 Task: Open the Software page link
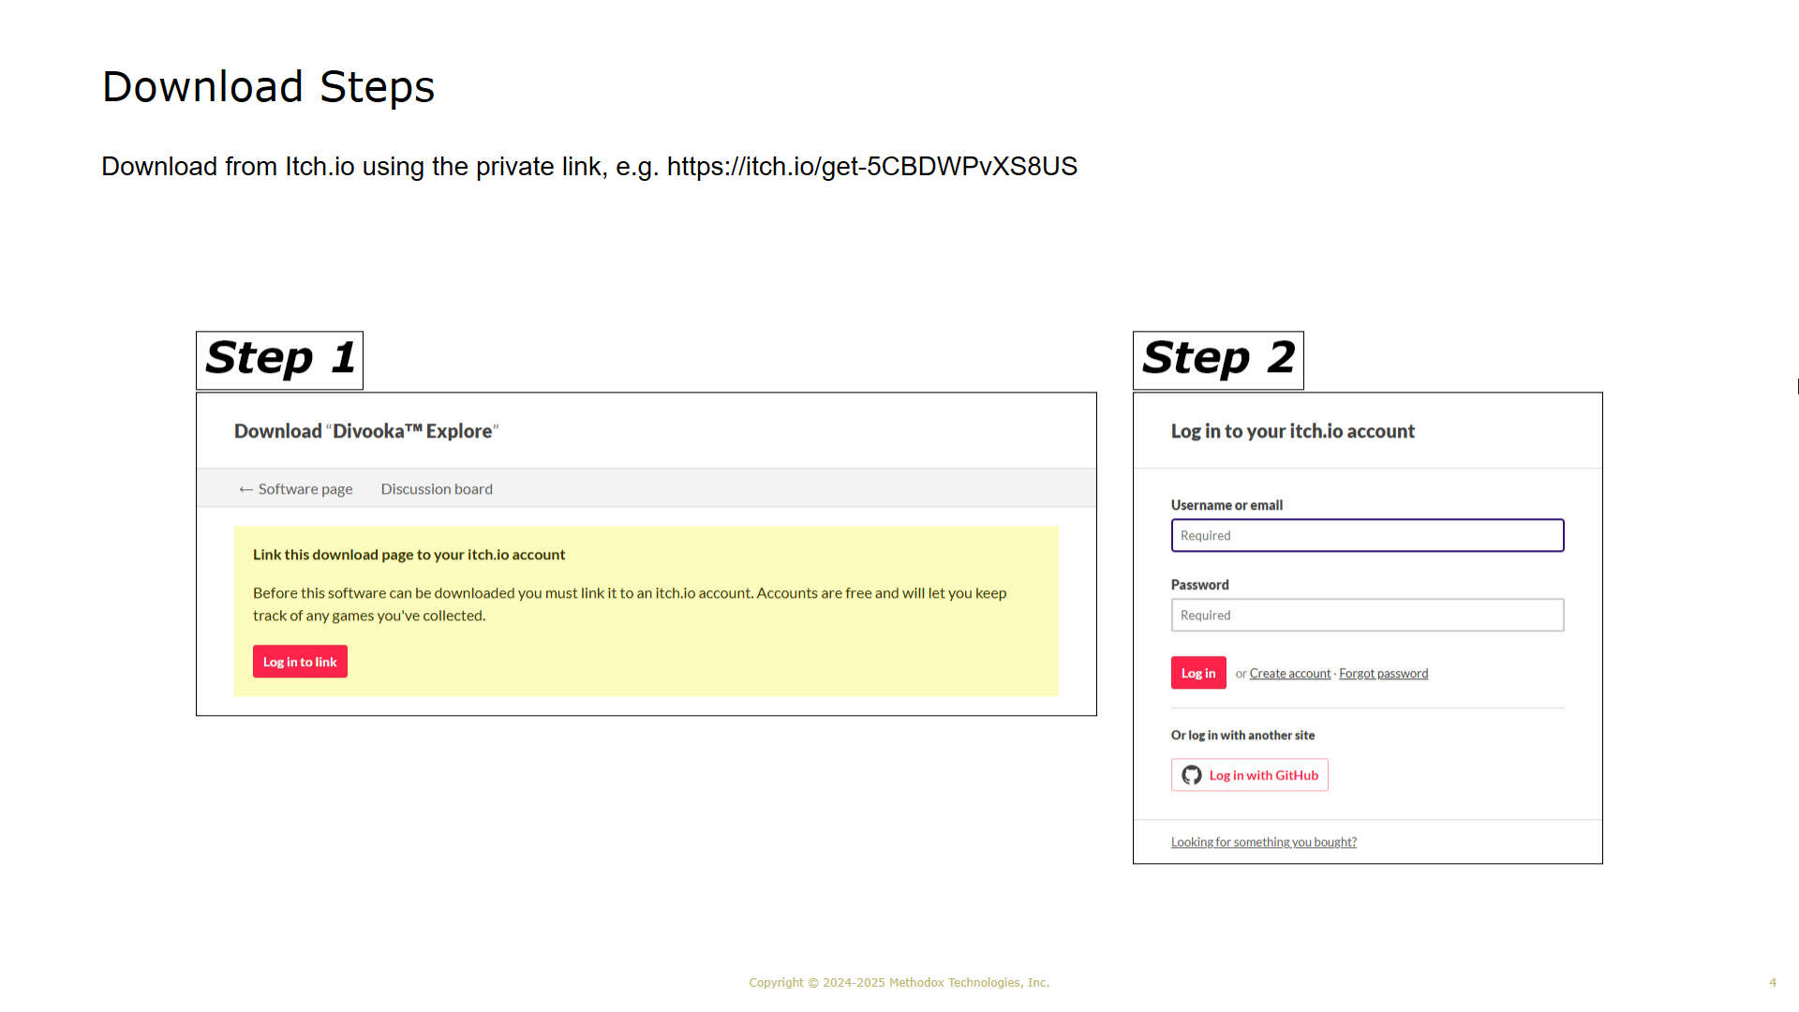[x=295, y=489]
